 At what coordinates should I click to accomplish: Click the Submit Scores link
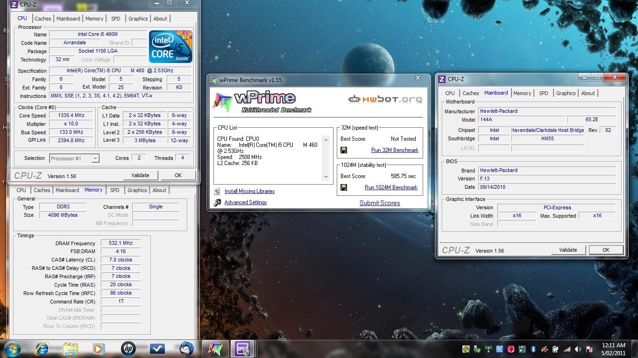(380, 203)
